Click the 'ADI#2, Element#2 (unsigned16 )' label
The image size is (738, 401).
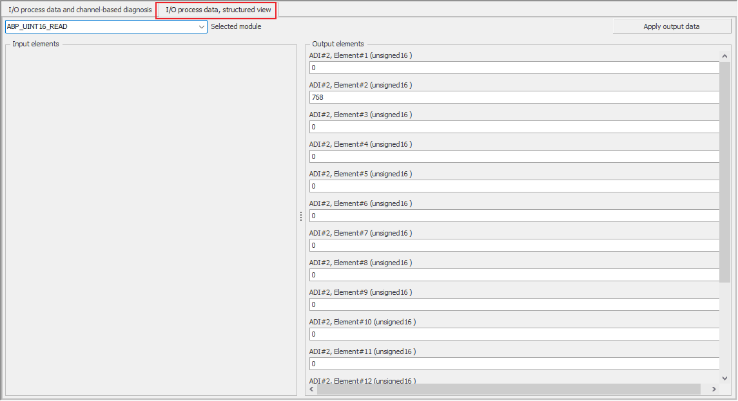[x=360, y=85]
